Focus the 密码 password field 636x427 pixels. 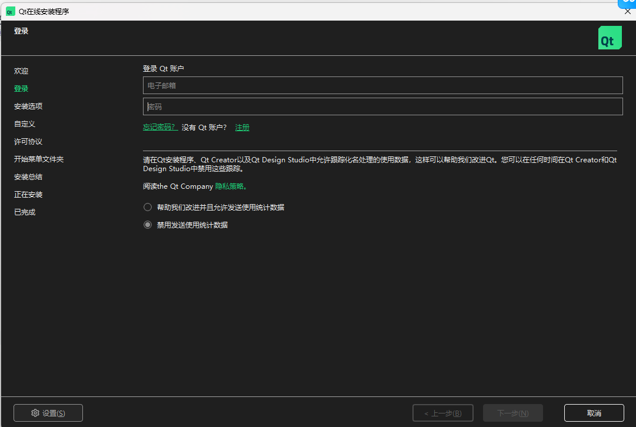coord(382,106)
